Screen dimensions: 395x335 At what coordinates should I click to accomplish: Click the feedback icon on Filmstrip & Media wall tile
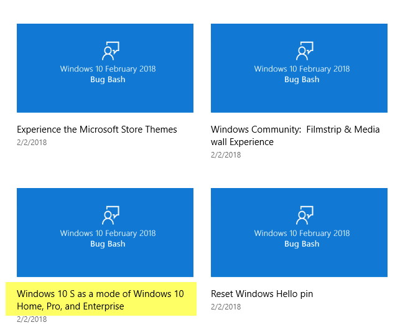[x=305, y=50]
